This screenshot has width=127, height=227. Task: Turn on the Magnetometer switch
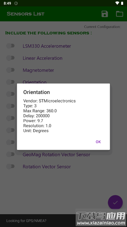pos(10,70)
